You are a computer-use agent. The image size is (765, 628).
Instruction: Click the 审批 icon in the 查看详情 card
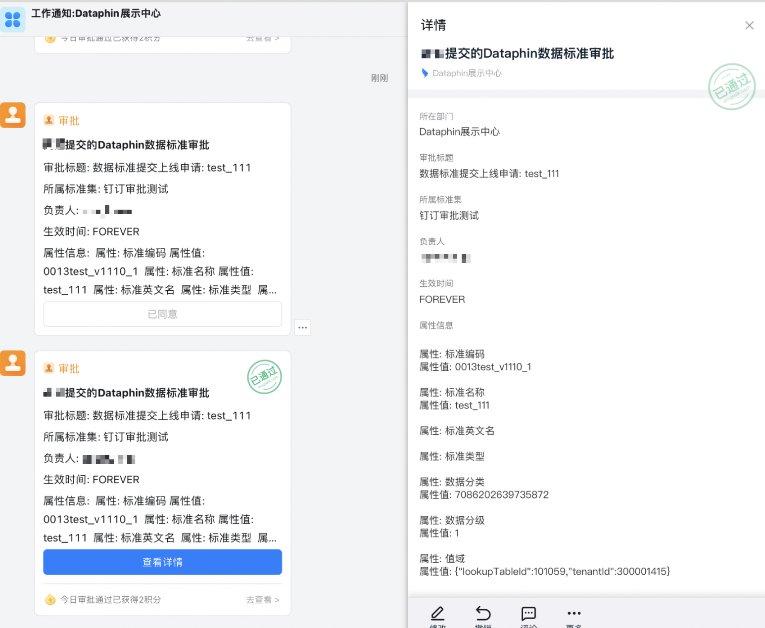point(49,368)
